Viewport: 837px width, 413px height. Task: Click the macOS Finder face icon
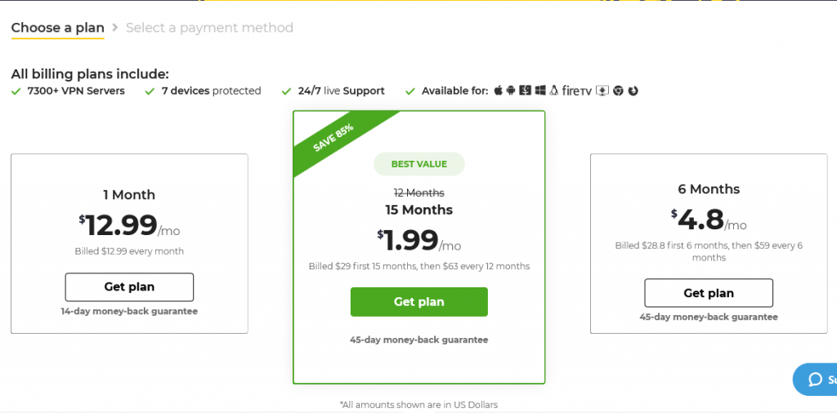coord(526,90)
